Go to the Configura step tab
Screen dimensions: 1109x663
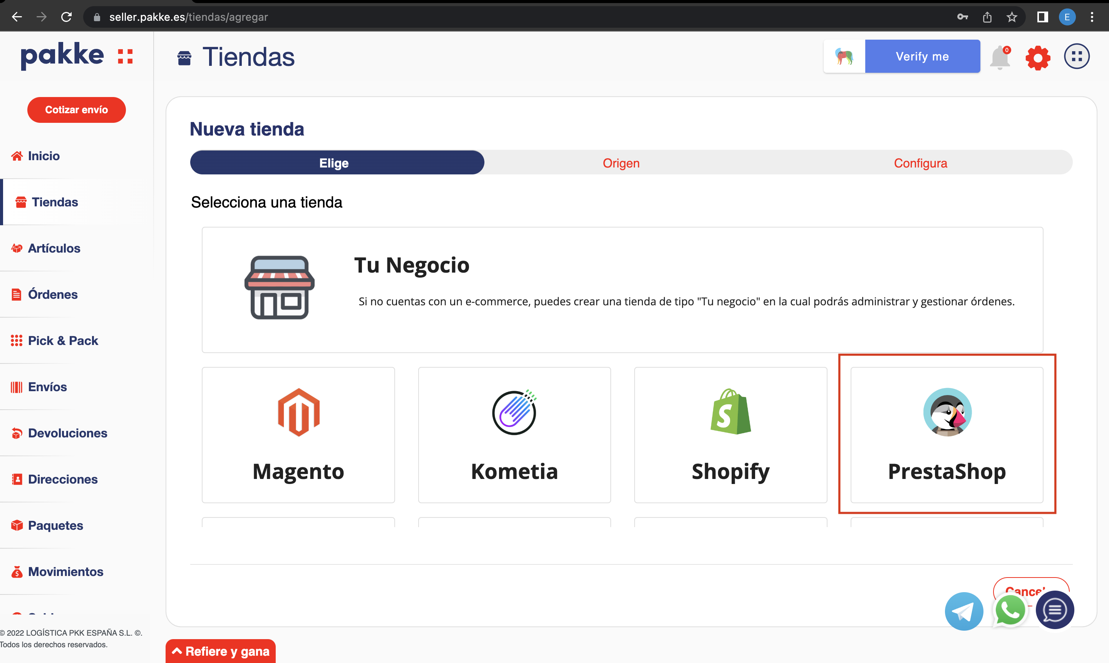920,163
